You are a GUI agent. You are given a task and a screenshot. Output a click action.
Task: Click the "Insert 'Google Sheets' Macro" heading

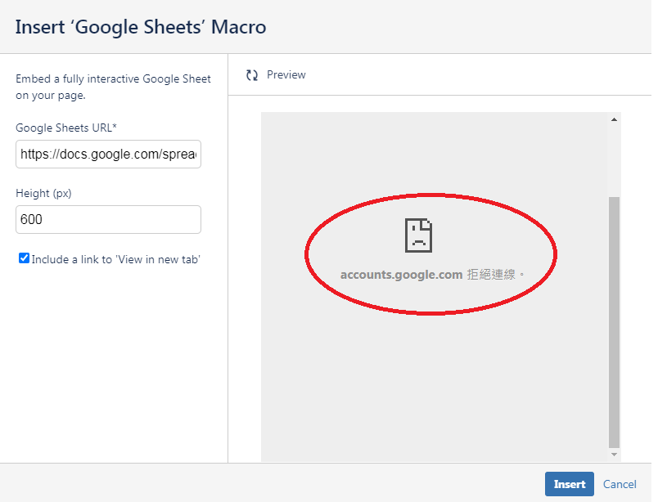tap(141, 27)
